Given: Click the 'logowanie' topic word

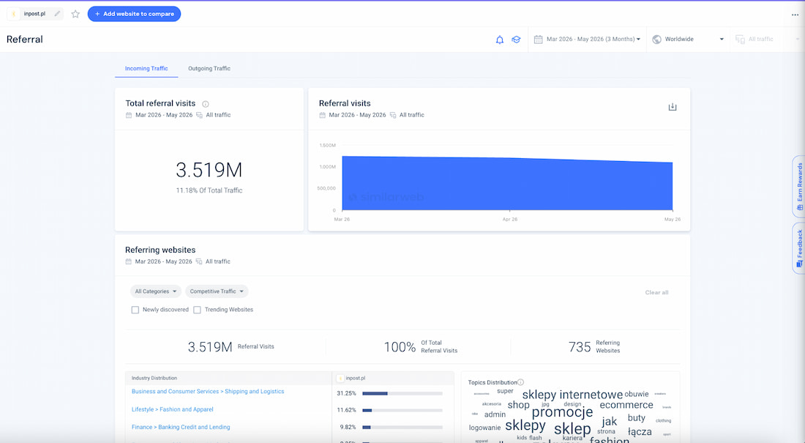Looking at the screenshot, I should [484, 428].
